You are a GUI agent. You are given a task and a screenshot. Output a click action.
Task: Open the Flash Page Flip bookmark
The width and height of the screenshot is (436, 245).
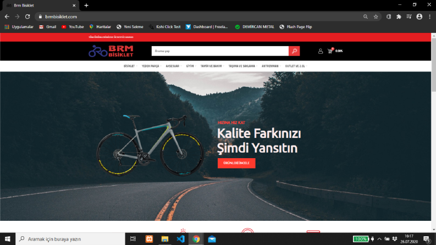tap(296, 27)
